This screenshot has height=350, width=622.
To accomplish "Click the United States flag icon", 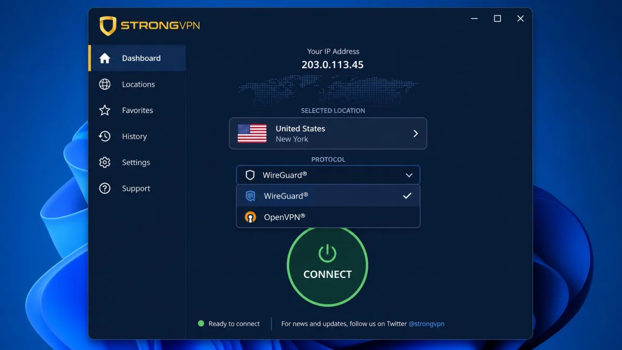I will pos(252,133).
